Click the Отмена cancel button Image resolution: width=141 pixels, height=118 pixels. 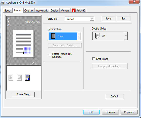tap(110, 112)
